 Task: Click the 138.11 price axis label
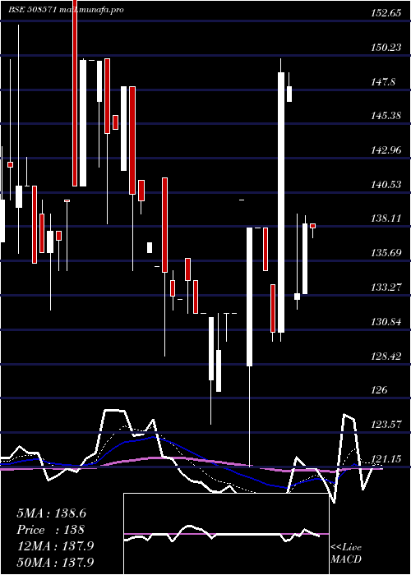click(385, 218)
